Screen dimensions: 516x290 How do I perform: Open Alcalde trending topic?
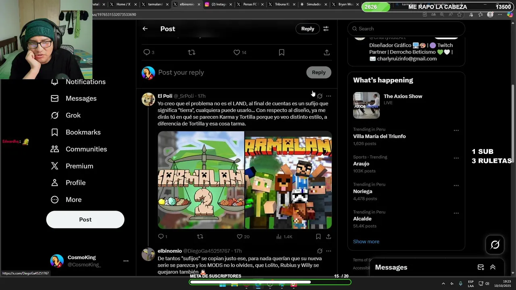[362, 219]
